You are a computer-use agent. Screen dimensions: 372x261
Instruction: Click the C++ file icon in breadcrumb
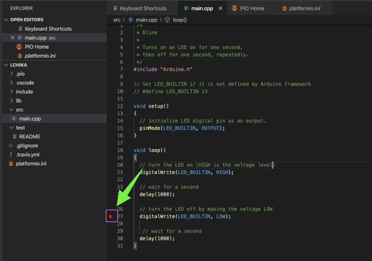click(x=131, y=20)
